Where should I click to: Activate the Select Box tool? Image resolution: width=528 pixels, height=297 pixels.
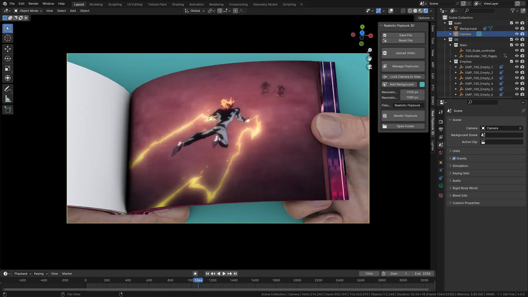(8, 28)
